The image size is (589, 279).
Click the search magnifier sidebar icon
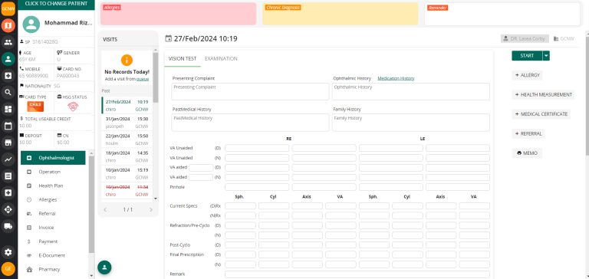[8, 93]
